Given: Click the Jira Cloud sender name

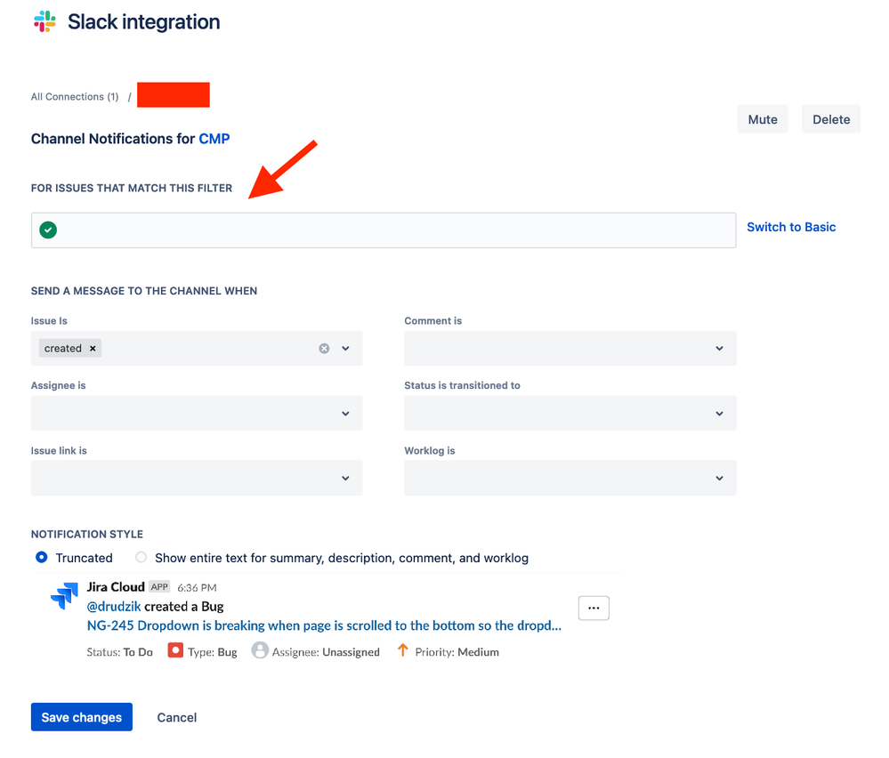Looking at the screenshot, I should click(x=116, y=587).
